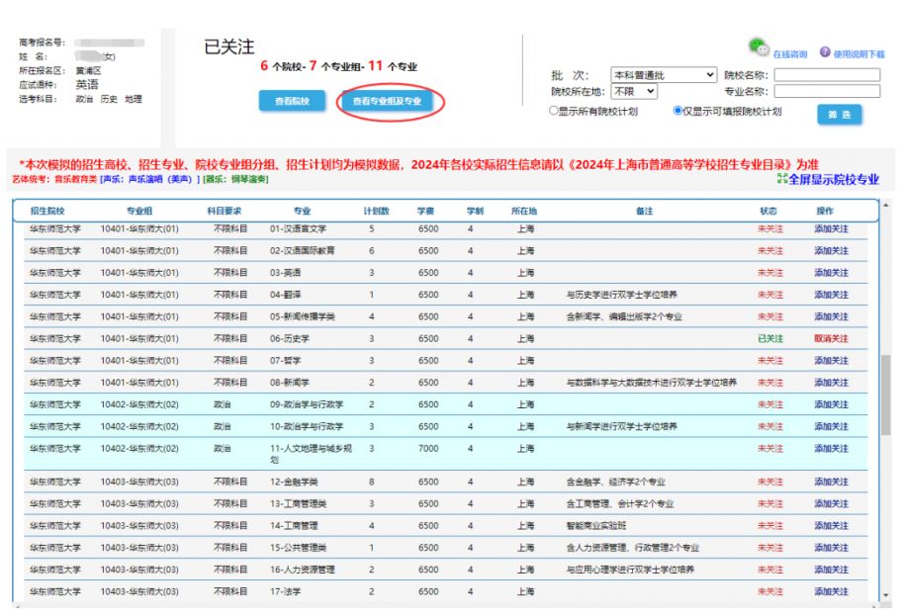
Task: Click 添加关注 for 10-政治学与行政学
Action: [x=831, y=426]
